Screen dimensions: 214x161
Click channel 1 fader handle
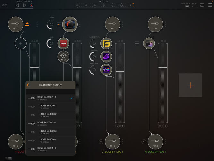pos(34,67)
